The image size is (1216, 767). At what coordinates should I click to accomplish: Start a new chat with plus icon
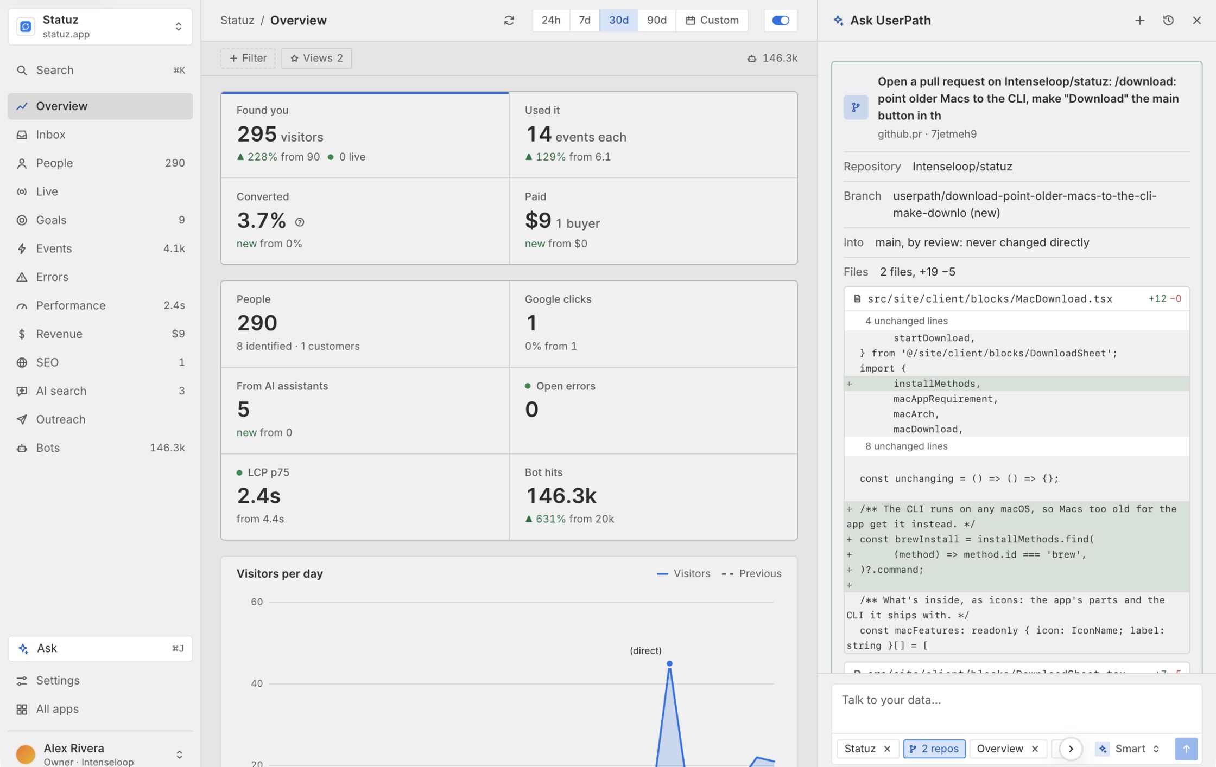pyautogui.click(x=1139, y=21)
